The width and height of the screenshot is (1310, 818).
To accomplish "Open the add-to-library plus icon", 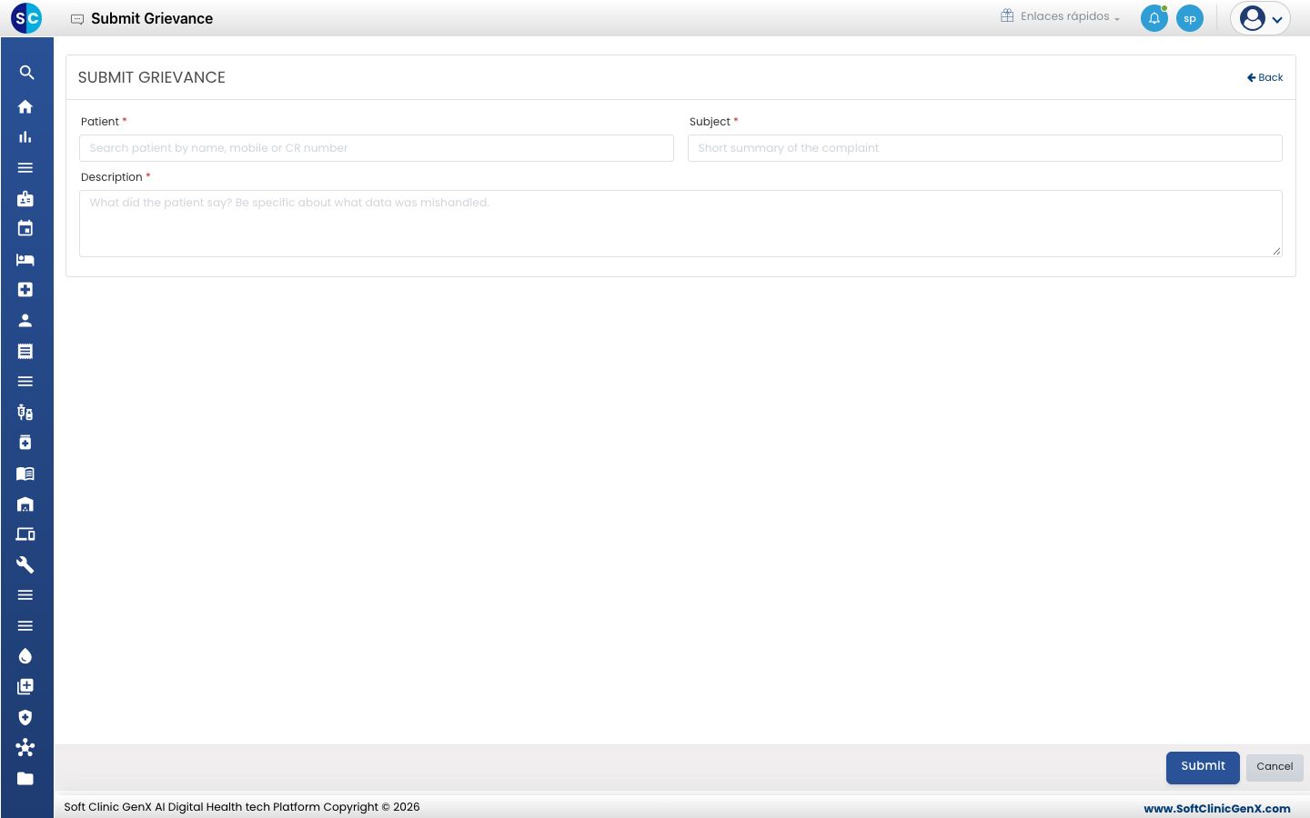I will click(x=25, y=687).
